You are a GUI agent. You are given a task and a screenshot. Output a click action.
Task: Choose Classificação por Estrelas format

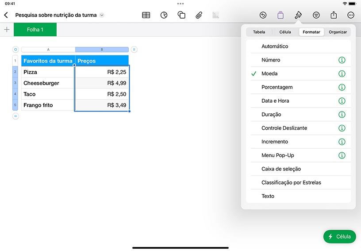click(298, 182)
